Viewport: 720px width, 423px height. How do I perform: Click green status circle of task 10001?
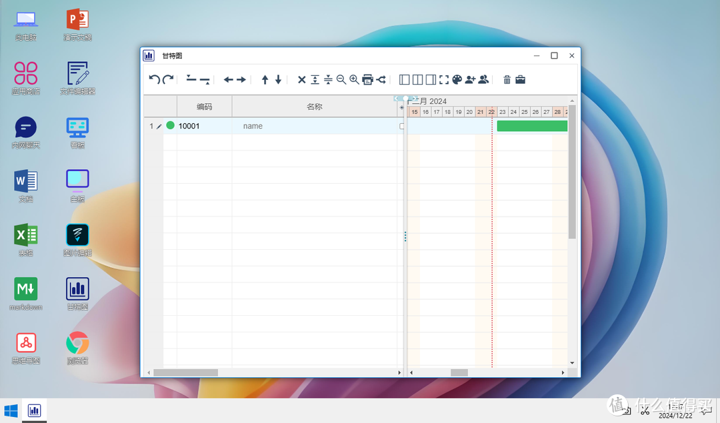click(170, 125)
